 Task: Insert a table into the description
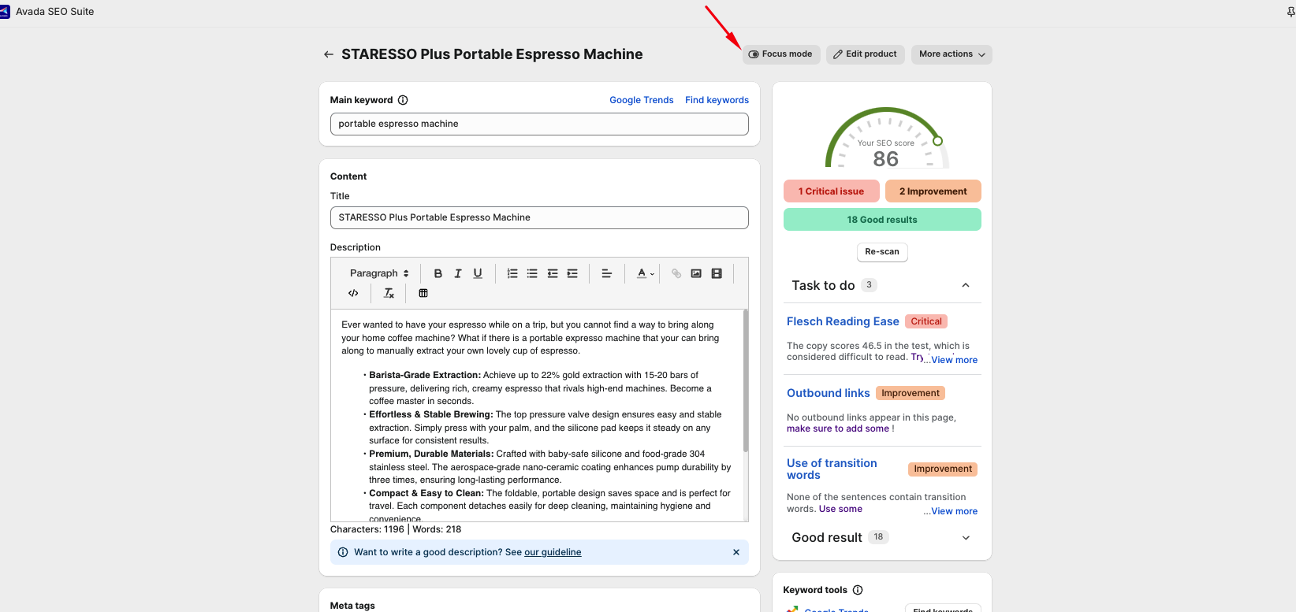tap(423, 293)
